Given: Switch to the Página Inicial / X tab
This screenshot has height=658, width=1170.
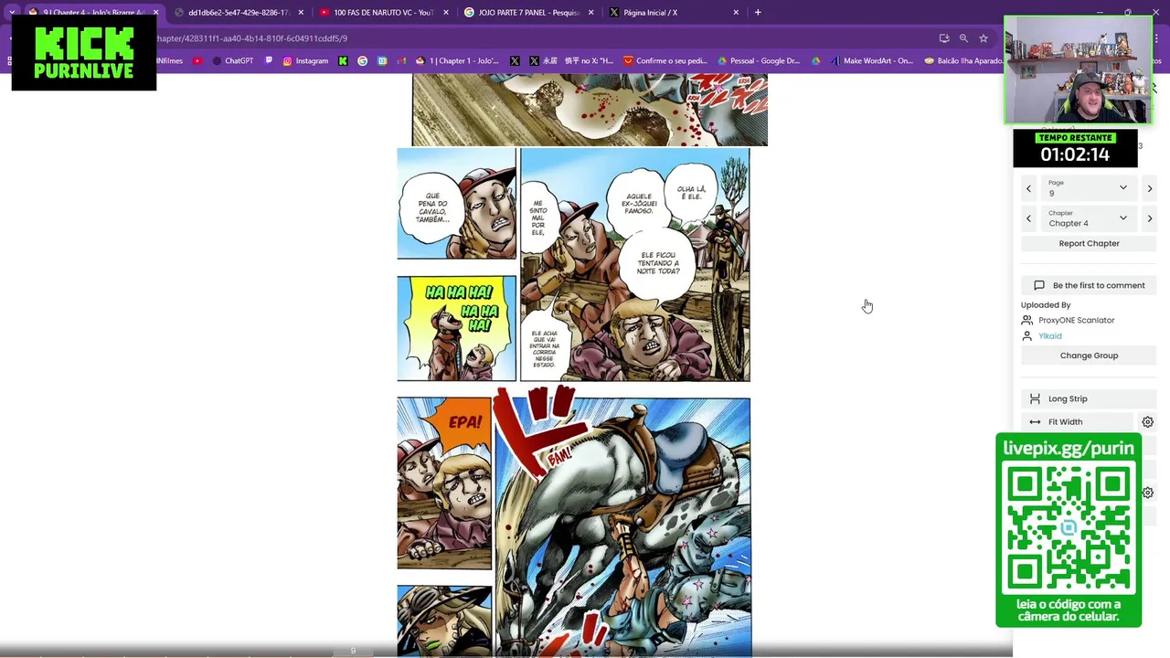Looking at the screenshot, I should [673, 13].
